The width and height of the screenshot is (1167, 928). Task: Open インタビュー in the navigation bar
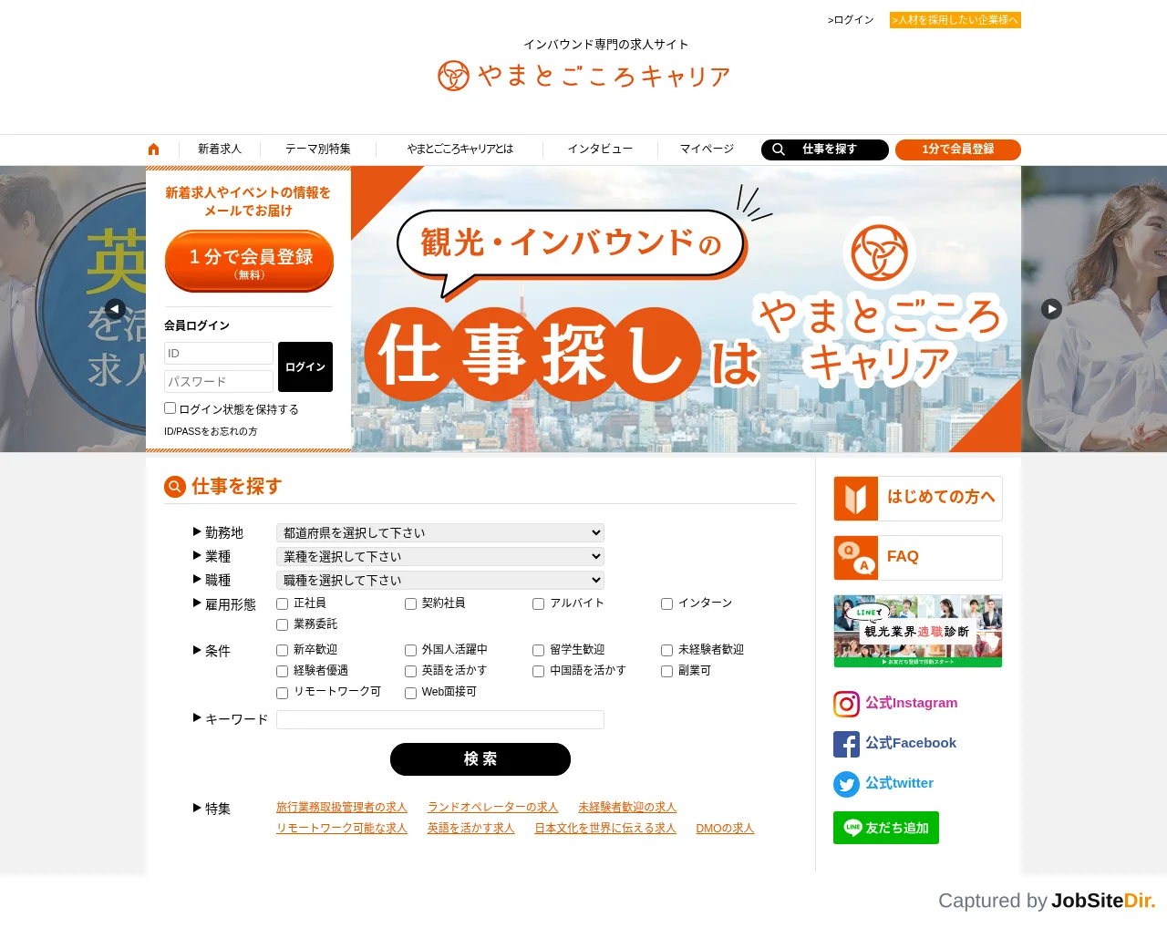(600, 150)
